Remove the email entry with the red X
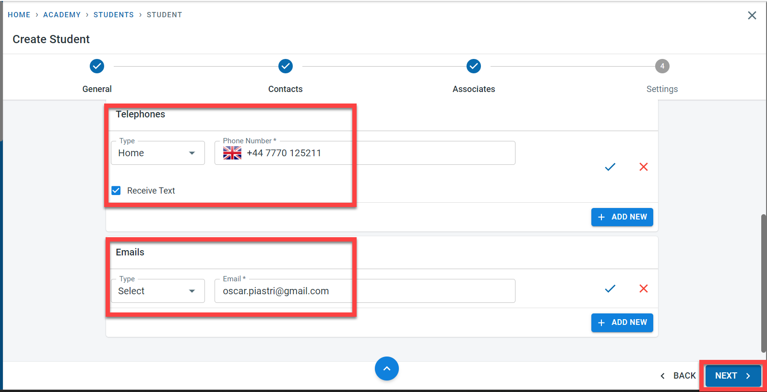This screenshot has height=392, width=767. click(x=644, y=288)
